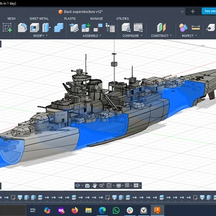Viewport: 216px width, 216px height.
Task: Open the configuration table icon
Action: tap(138, 28)
